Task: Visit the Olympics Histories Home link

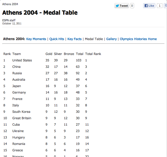Action: coord(138,39)
